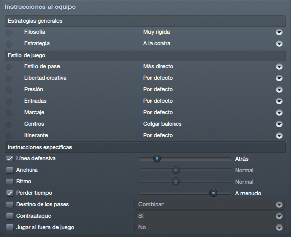Uncheck the Línea defensiva checkbox
This screenshot has width=291, height=237.
9,159
